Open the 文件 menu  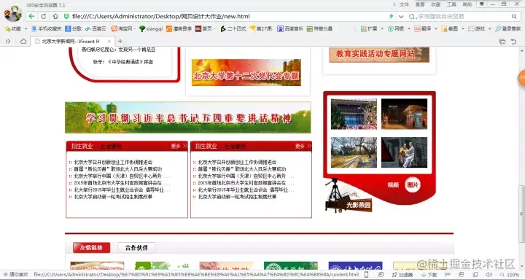(x=404, y=4)
